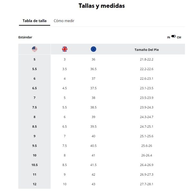Click EU size 38.5 cell
This screenshot has width=193, height=193.
point(93,107)
